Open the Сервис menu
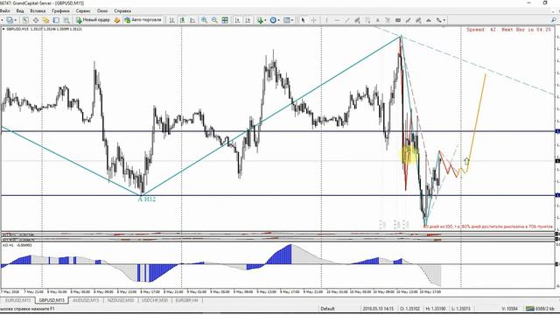560x315 pixels. tap(83, 11)
